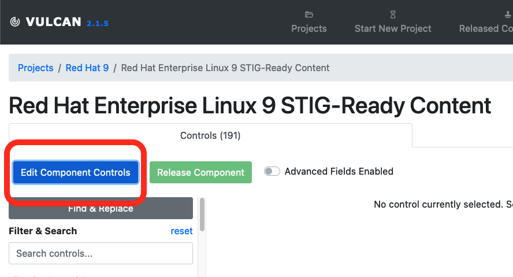Switch to the Controls (191) tab
This screenshot has height=277, width=513.
210,136
